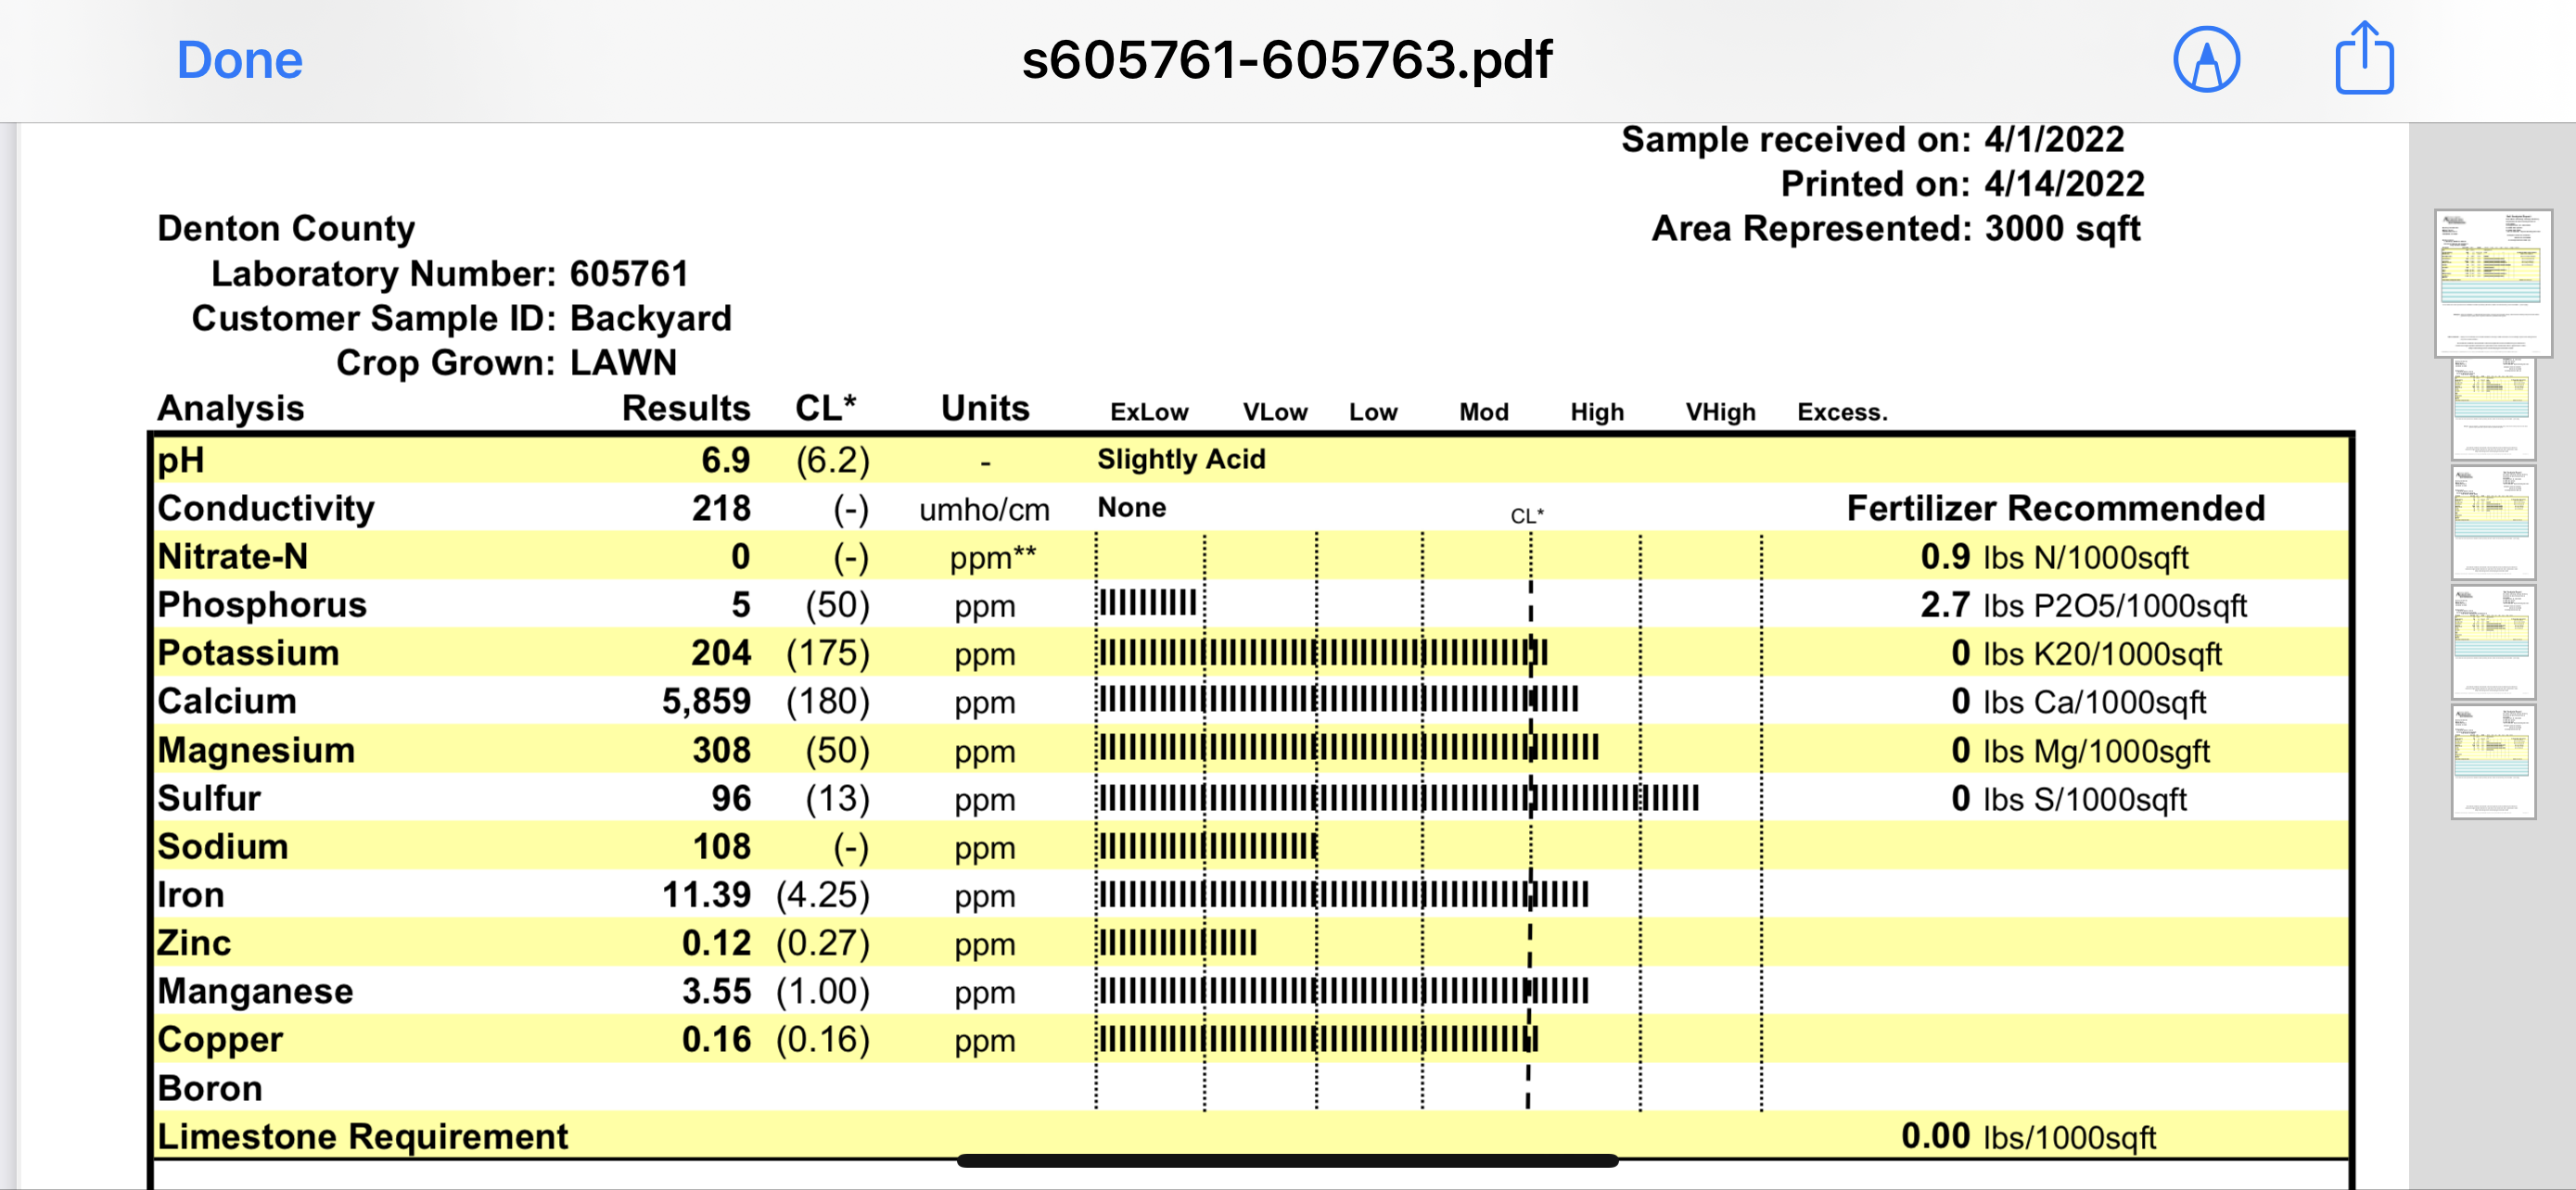
Task: Click the ppm** unit for Nitrate-N
Action: tap(993, 559)
